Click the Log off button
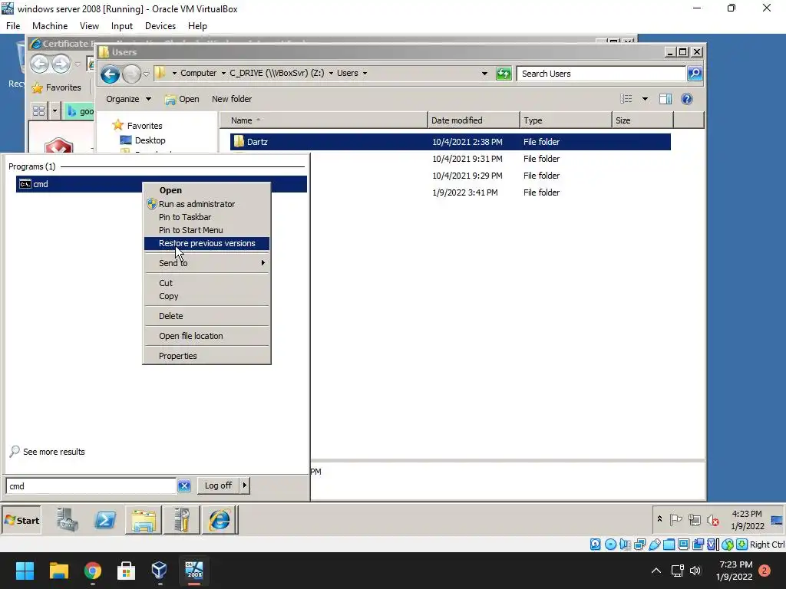This screenshot has width=786, height=589. click(219, 485)
